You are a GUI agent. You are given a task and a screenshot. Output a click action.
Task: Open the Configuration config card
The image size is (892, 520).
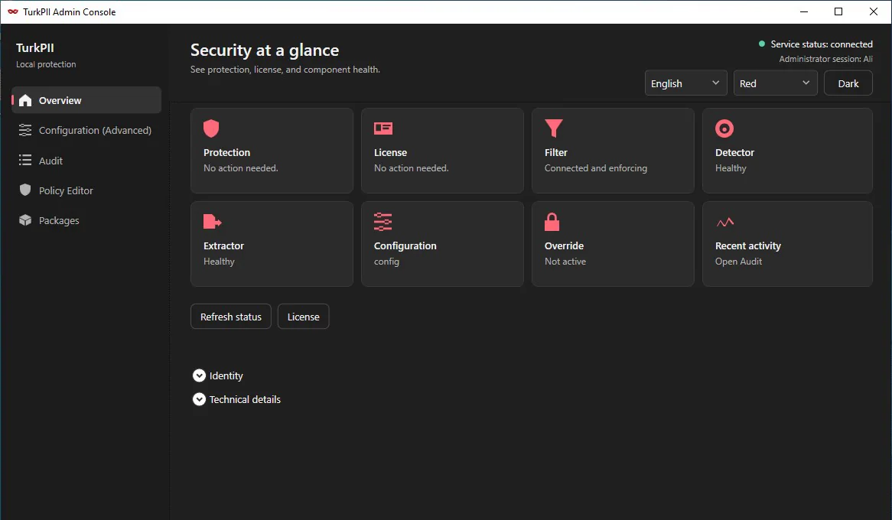point(442,243)
